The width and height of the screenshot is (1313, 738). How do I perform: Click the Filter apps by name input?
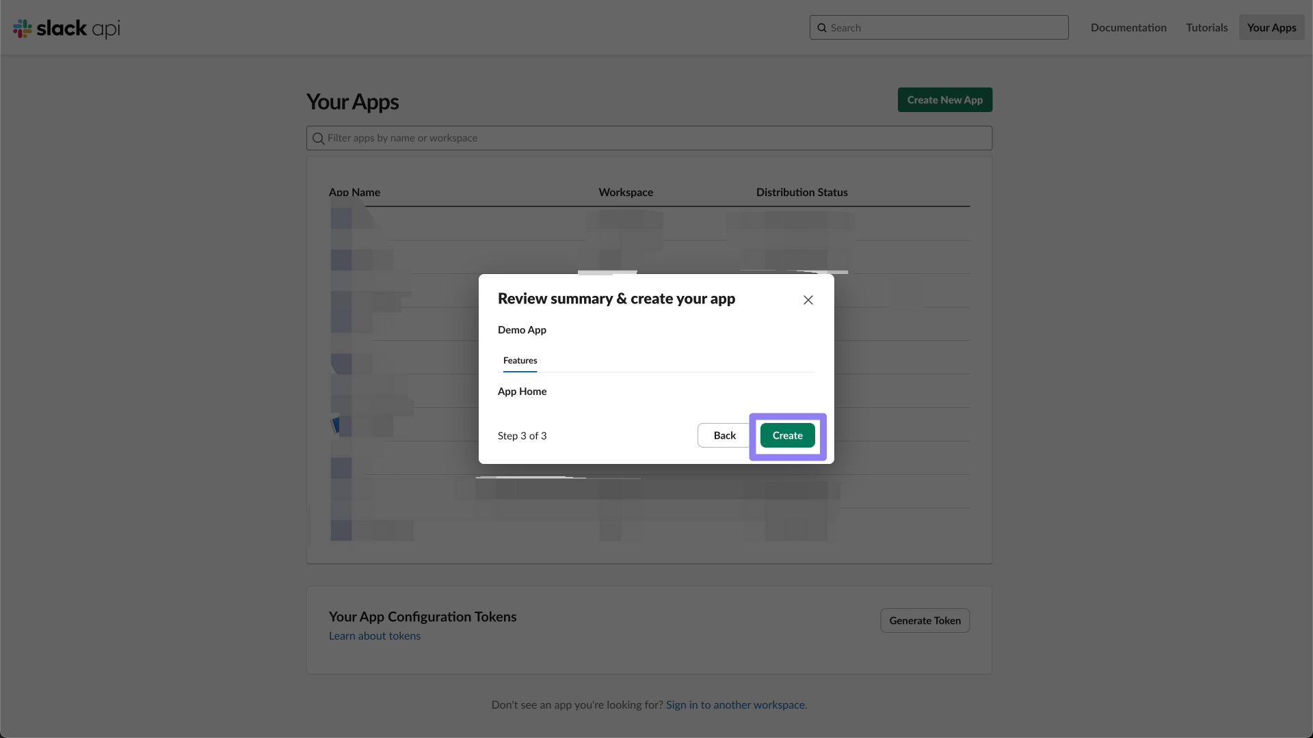coord(649,138)
